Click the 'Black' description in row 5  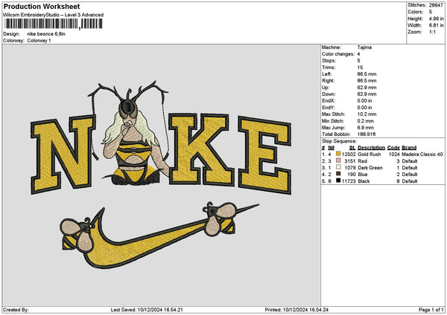coord(364,181)
